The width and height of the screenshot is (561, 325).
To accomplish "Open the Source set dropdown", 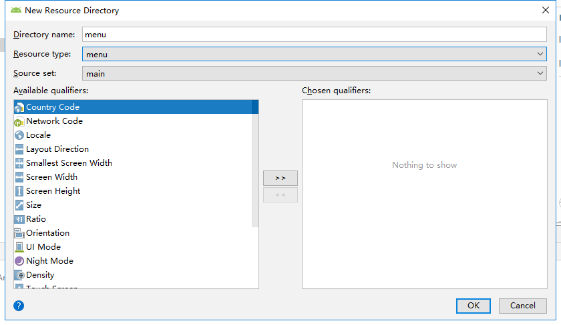I will (314, 73).
